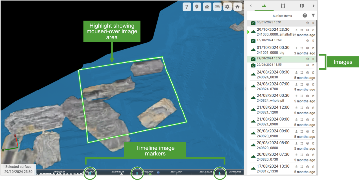Download the 240820_0730 surface

tap(296, 155)
